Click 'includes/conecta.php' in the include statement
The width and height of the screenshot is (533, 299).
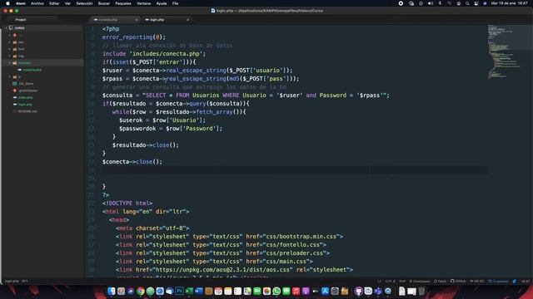(166, 53)
